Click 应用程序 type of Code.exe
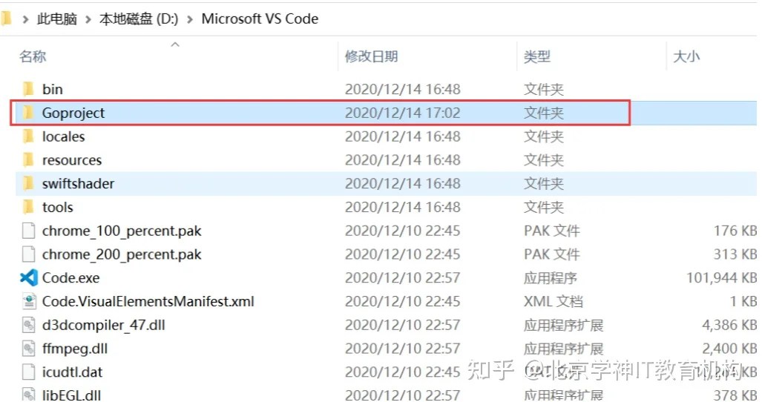This screenshot has width=762, height=402. [x=550, y=277]
